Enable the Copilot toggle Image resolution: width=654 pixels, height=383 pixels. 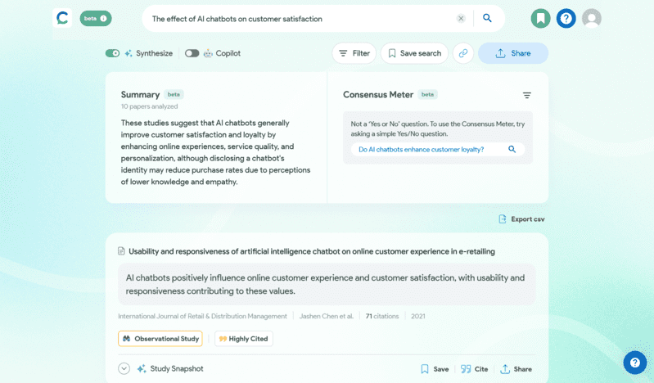[x=192, y=53]
